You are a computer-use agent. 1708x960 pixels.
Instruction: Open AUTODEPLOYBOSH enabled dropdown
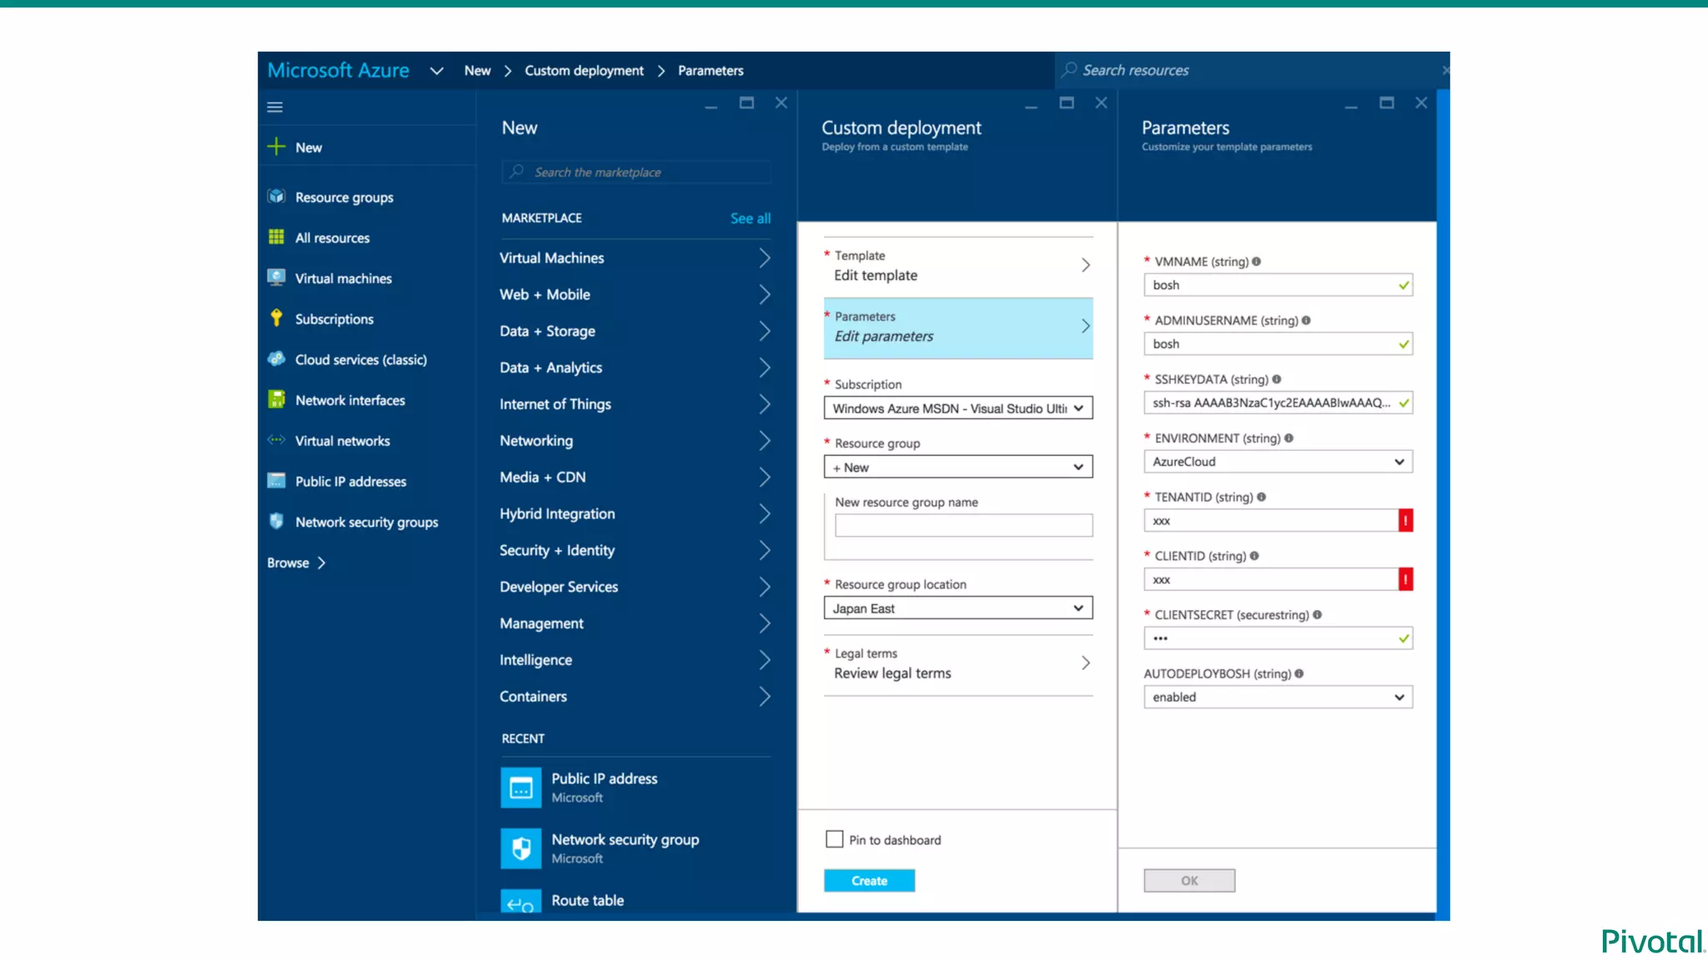coord(1277,697)
